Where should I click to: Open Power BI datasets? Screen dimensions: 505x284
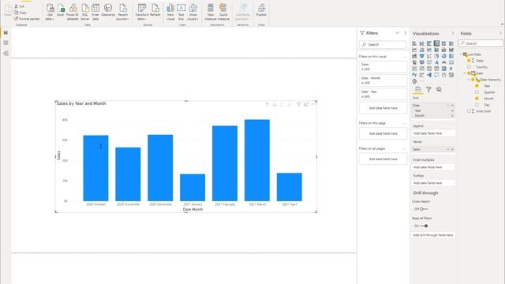(73, 13)
